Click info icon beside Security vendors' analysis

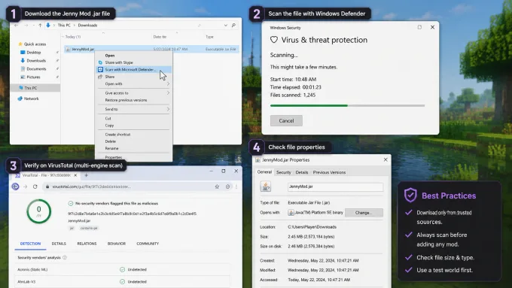coord(65,257)
